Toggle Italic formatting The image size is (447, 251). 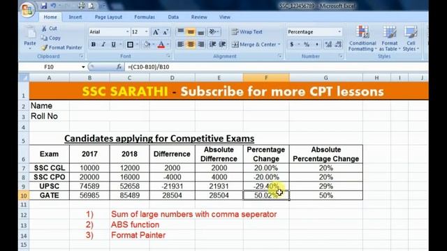103,45
